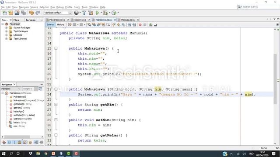
Task: Toggle Show Inherited Members in Navigator
Action: [x=4, y=142]
